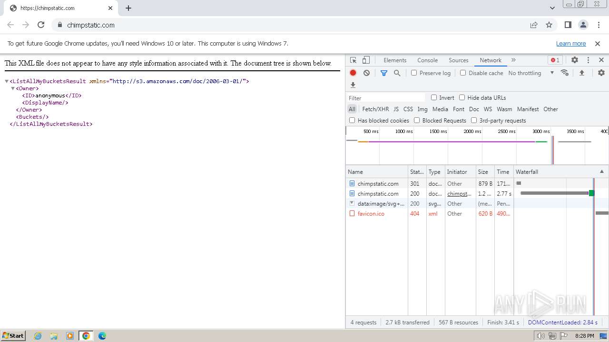609x342 pixels.
Task: Select the Network tab
Action: 491,60
